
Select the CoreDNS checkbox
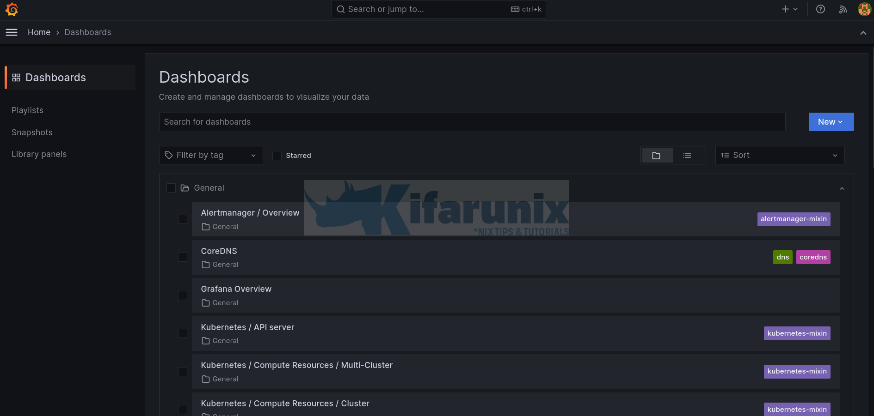click(x=183, y=257)
